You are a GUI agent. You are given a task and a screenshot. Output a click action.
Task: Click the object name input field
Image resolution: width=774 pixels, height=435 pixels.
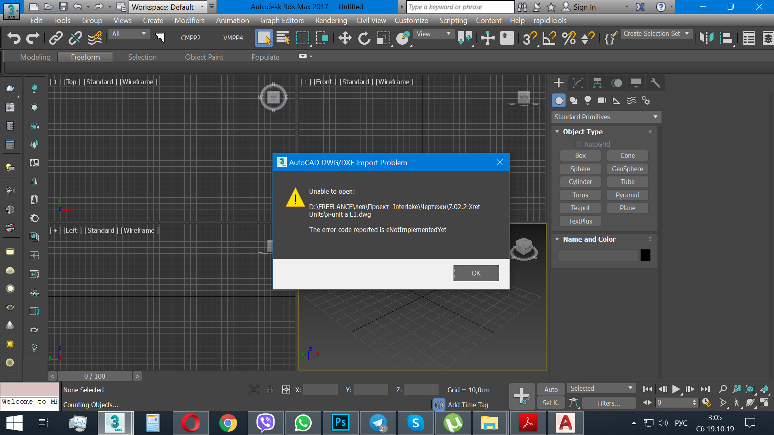[x=598, y=255]
